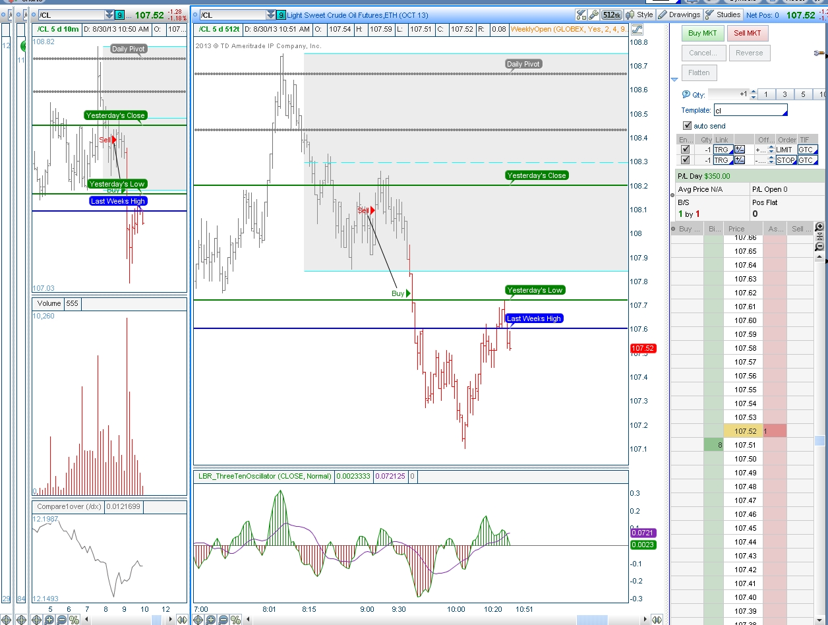Open the Template dropdown showing cl

pos(750,111)
